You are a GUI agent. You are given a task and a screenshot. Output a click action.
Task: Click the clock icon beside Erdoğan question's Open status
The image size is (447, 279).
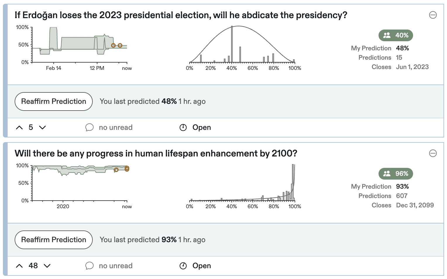(x=183, y=127)
